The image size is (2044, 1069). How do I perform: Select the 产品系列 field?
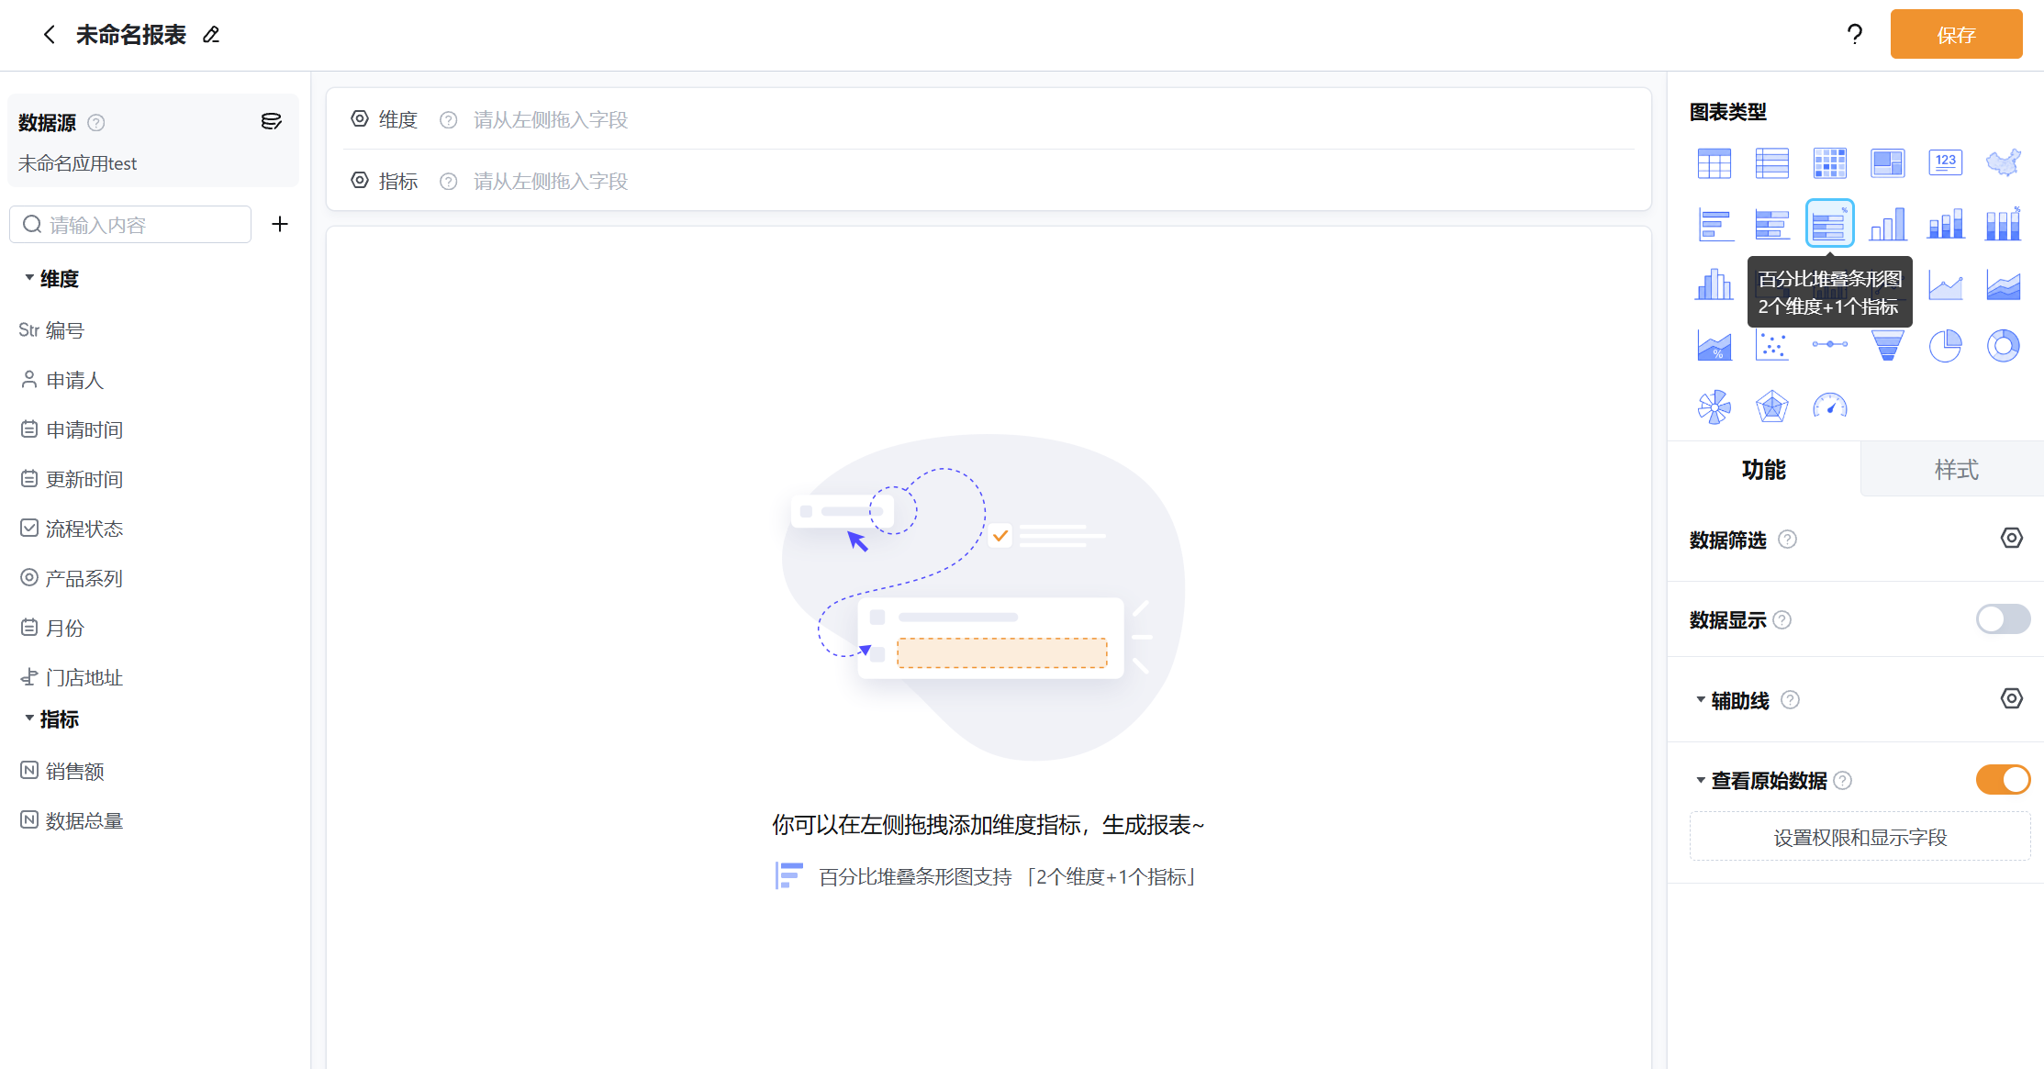[x=72, y=578]
